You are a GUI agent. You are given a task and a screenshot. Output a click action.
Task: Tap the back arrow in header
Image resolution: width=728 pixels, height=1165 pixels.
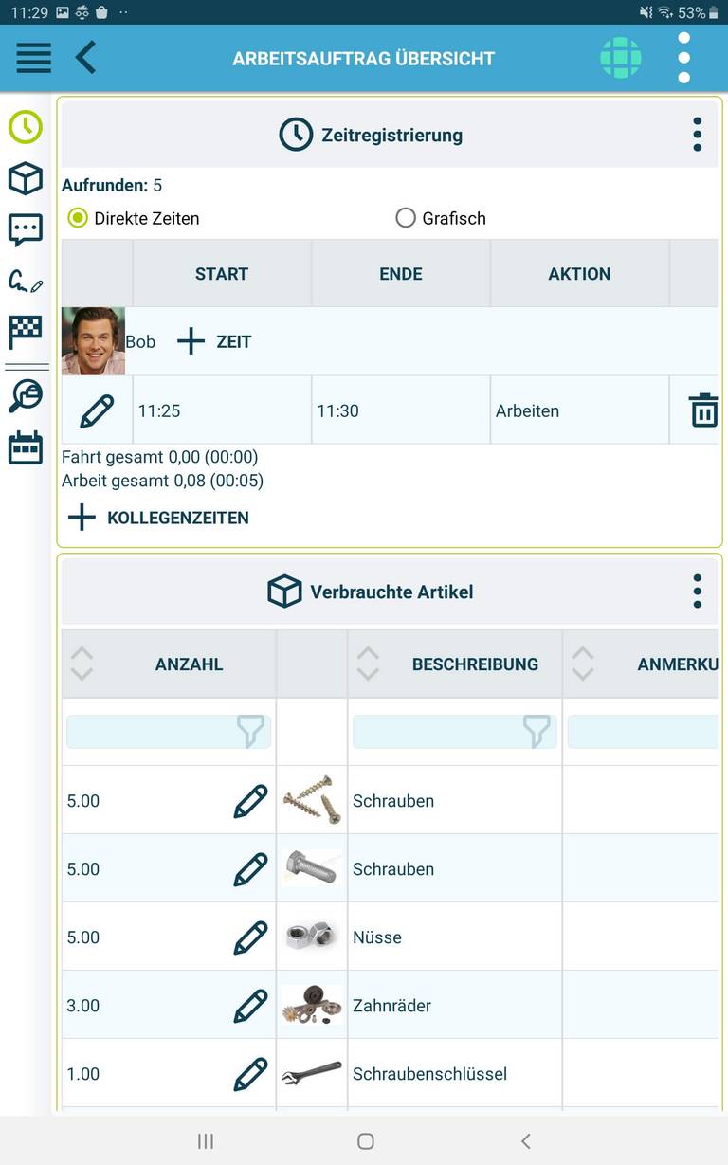coord(86,58)
